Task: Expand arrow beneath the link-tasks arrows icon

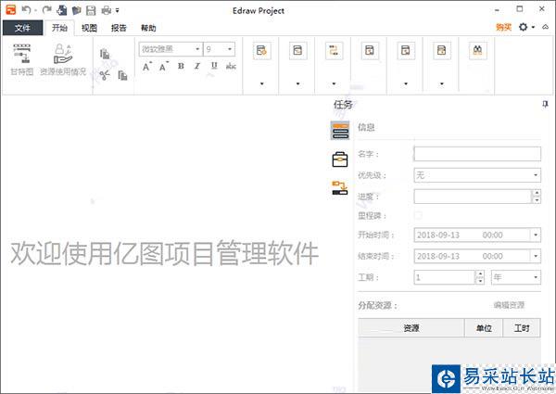Action: (x=334, y=84)
